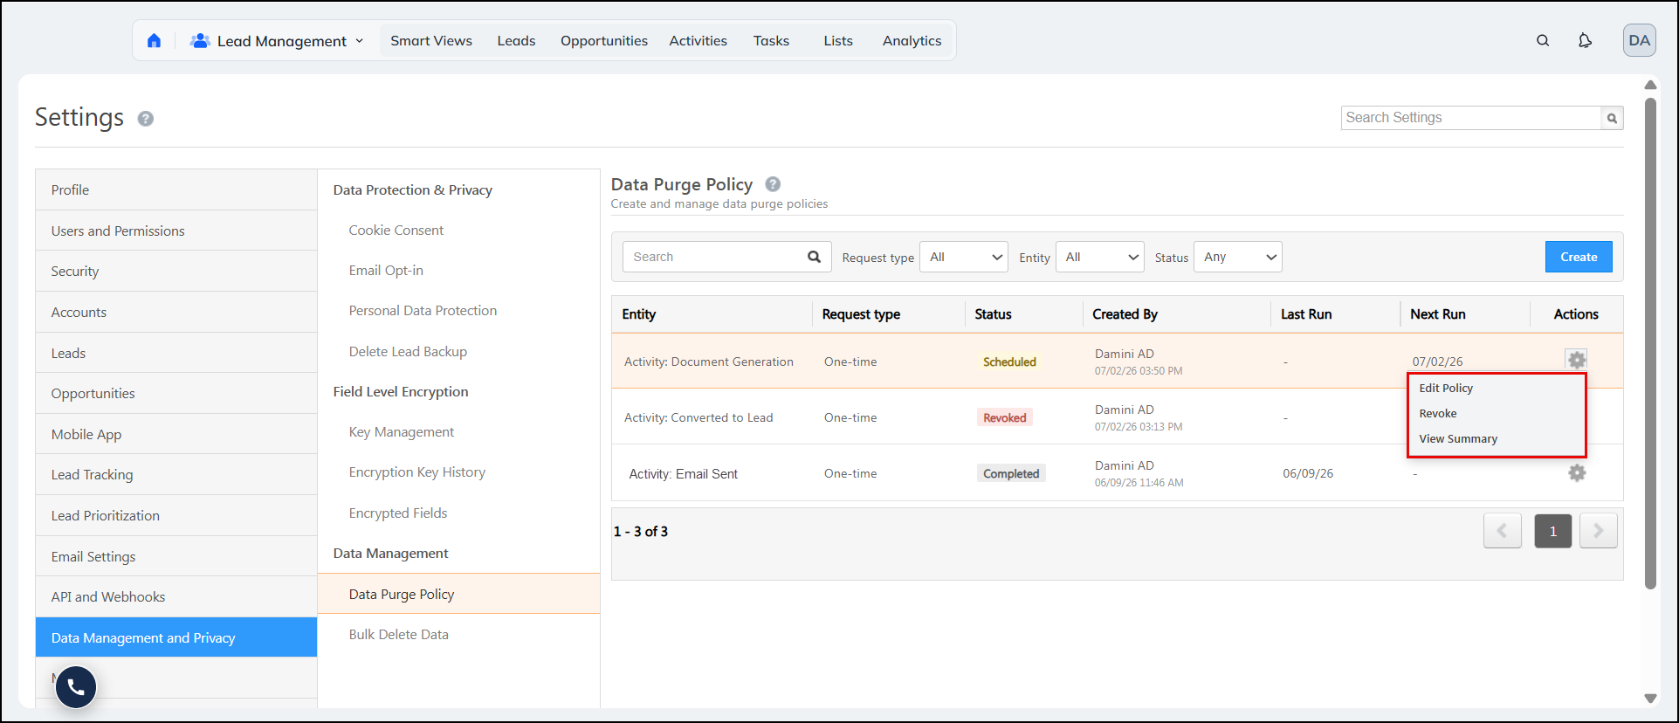Go to the home icon
The width and height of the screenshot is (1679, 723).
pyautogui.click(x=155, y=41)
